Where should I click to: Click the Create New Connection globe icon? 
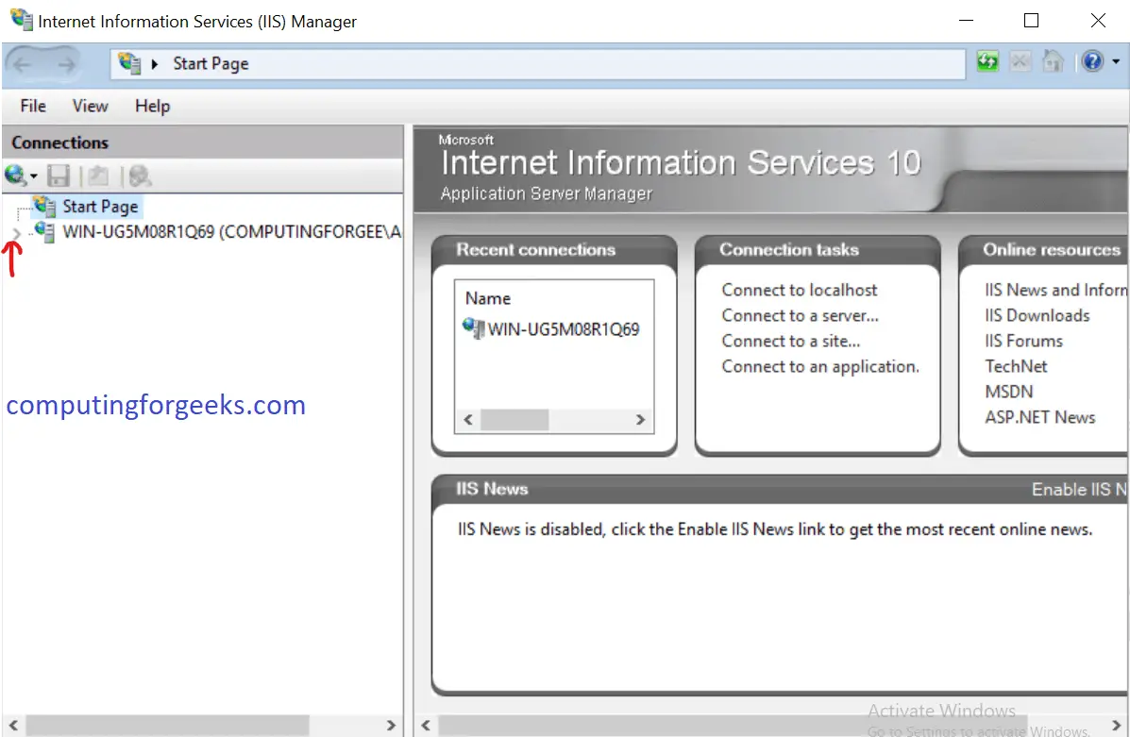coord(14,176)
